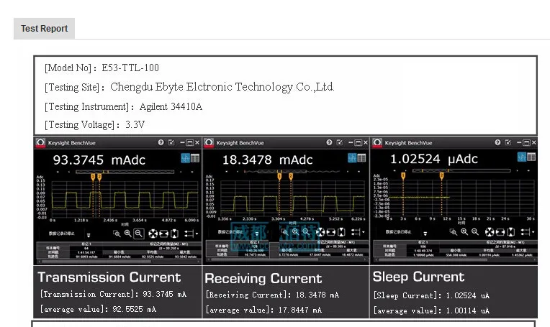The image size is (550, 327).
Task: Click the Agilent 34410A instrument text
Action: coord(171,106)
